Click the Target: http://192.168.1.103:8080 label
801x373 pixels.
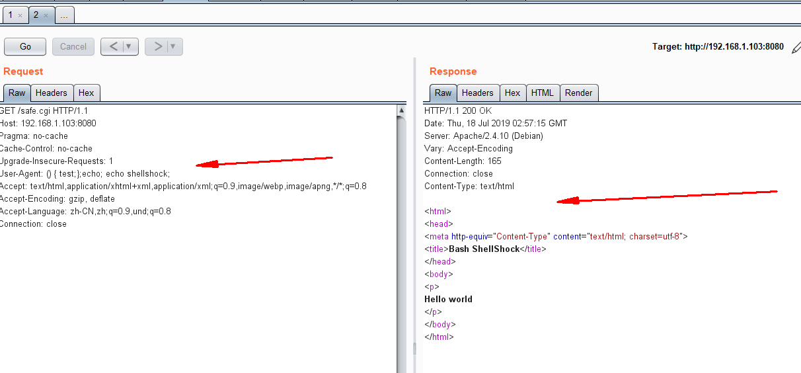point(718,47)
